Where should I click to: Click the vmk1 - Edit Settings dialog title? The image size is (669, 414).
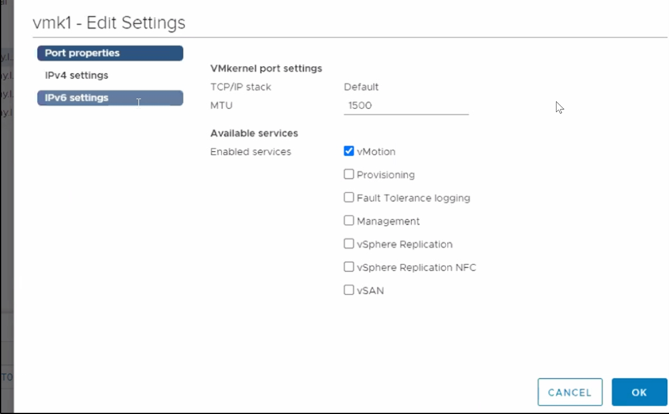coord(108,22)
